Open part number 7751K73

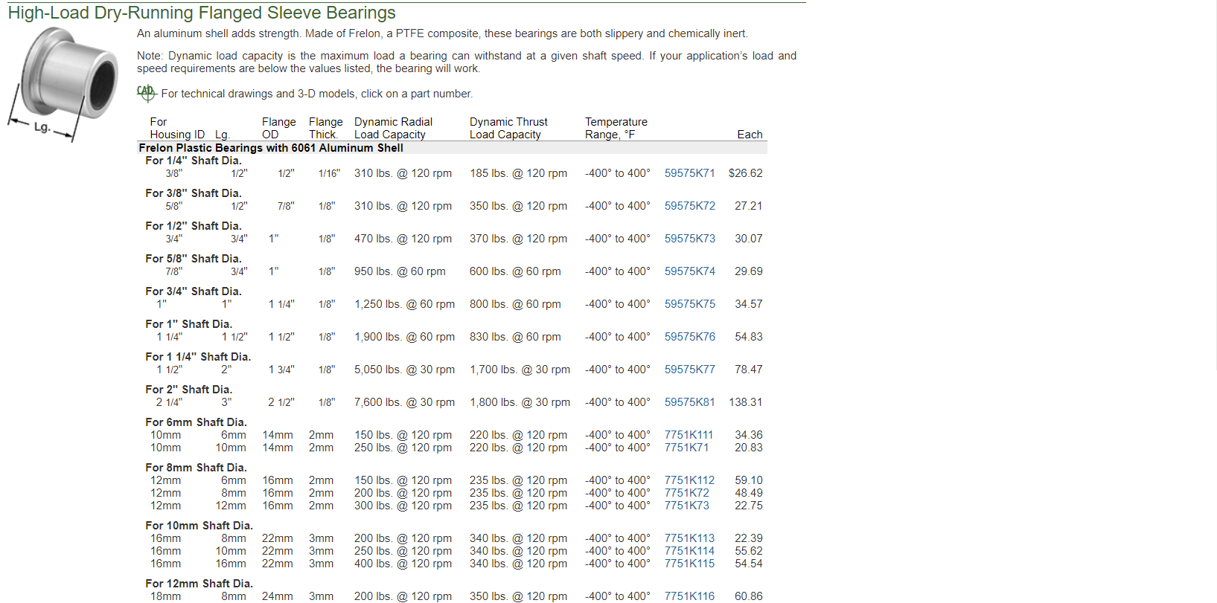(x=686, y=506)
